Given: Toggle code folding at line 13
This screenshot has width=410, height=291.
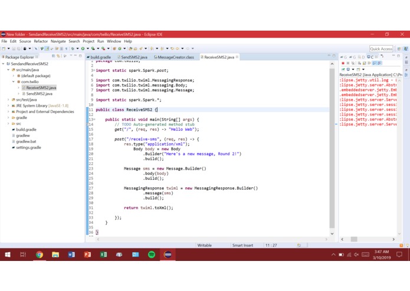Looking at the screenshot, I should tap(94, 120).
